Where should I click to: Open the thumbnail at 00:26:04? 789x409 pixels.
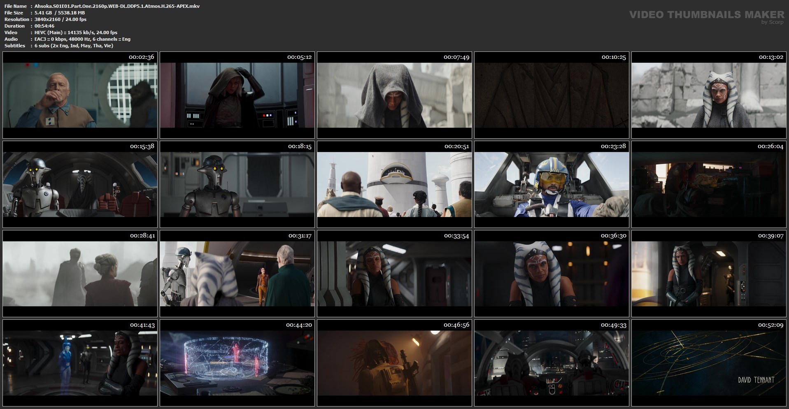709,184
